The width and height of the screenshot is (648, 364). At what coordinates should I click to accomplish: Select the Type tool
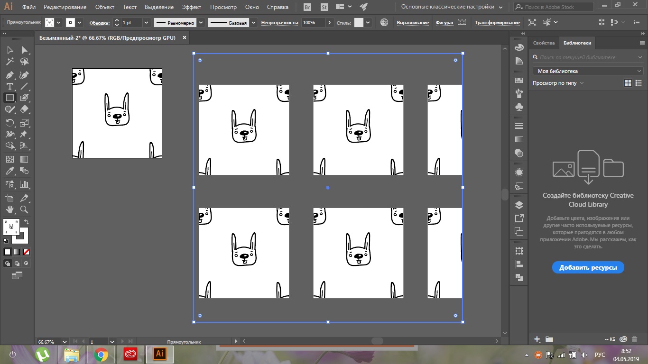tap(9, 86)
